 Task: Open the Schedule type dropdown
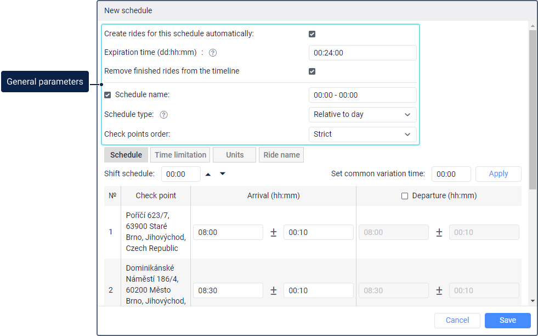pyautogui.click(x=362, y=115)
